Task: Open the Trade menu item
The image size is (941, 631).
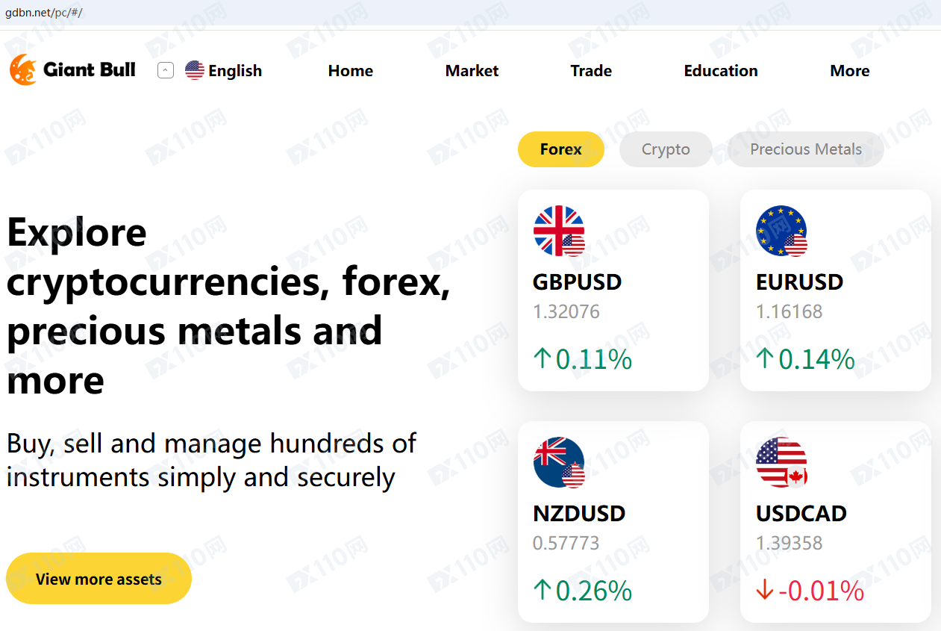Action: coord(591,71)
